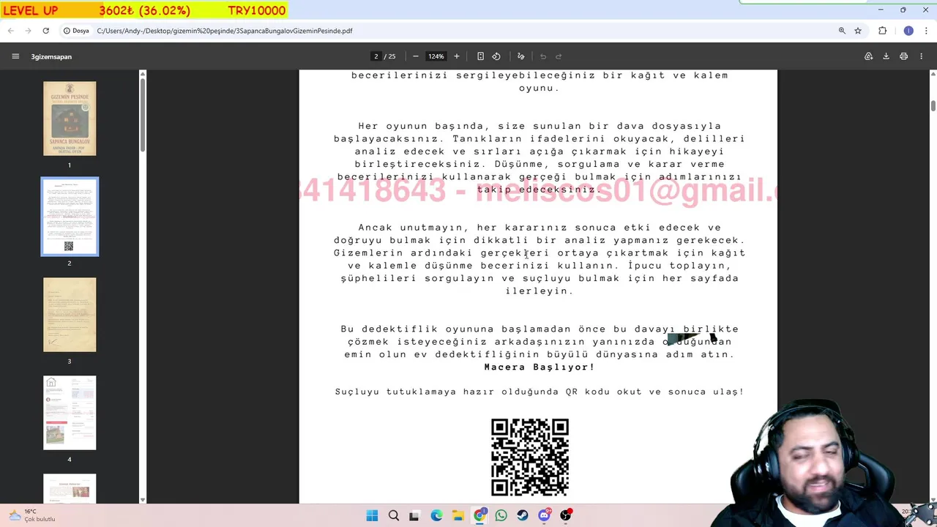Open Task View on the taskbar
The width and height of the screenshot is (937, 527).
414,515
